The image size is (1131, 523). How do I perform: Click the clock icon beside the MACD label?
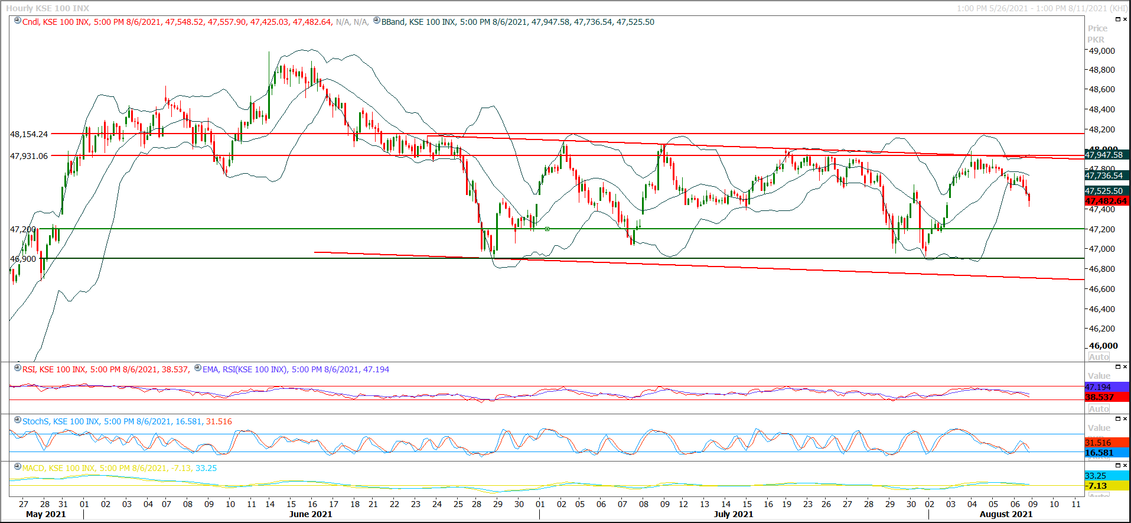pyautogui.click(x=18, y=466)
